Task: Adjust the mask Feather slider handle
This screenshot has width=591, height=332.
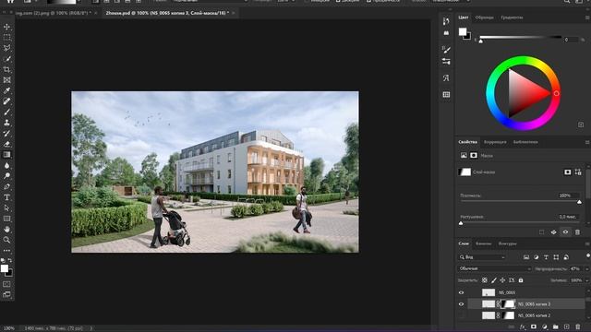Action: pos(461,223)
